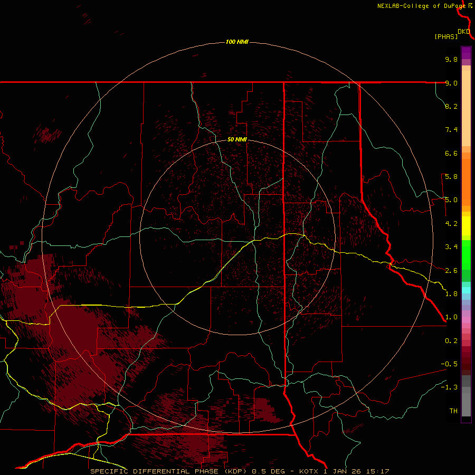Click the 1.8 value on the color scale
The image size is (475, 475).
pos(451,294)
